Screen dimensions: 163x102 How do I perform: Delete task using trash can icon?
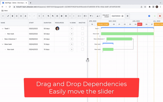(12, 16)
